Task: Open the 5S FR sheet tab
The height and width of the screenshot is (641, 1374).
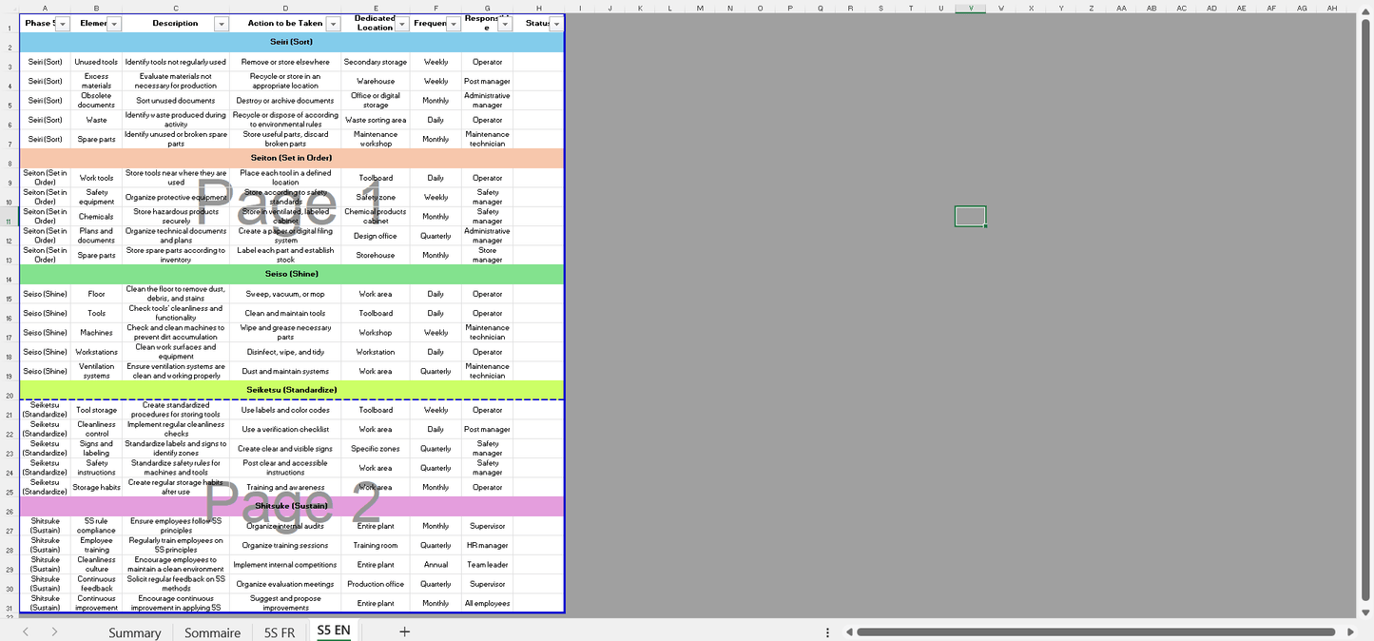Action: click(280, 632)
